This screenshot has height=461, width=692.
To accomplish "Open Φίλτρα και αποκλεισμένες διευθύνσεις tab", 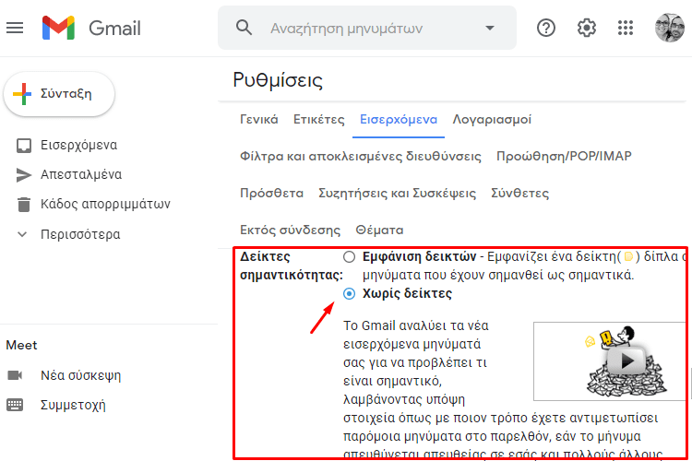I will (x=360, y=157).
